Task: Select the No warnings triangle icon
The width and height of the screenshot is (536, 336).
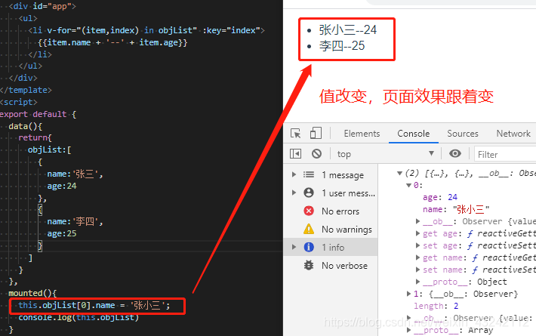Action: [309, 229]
